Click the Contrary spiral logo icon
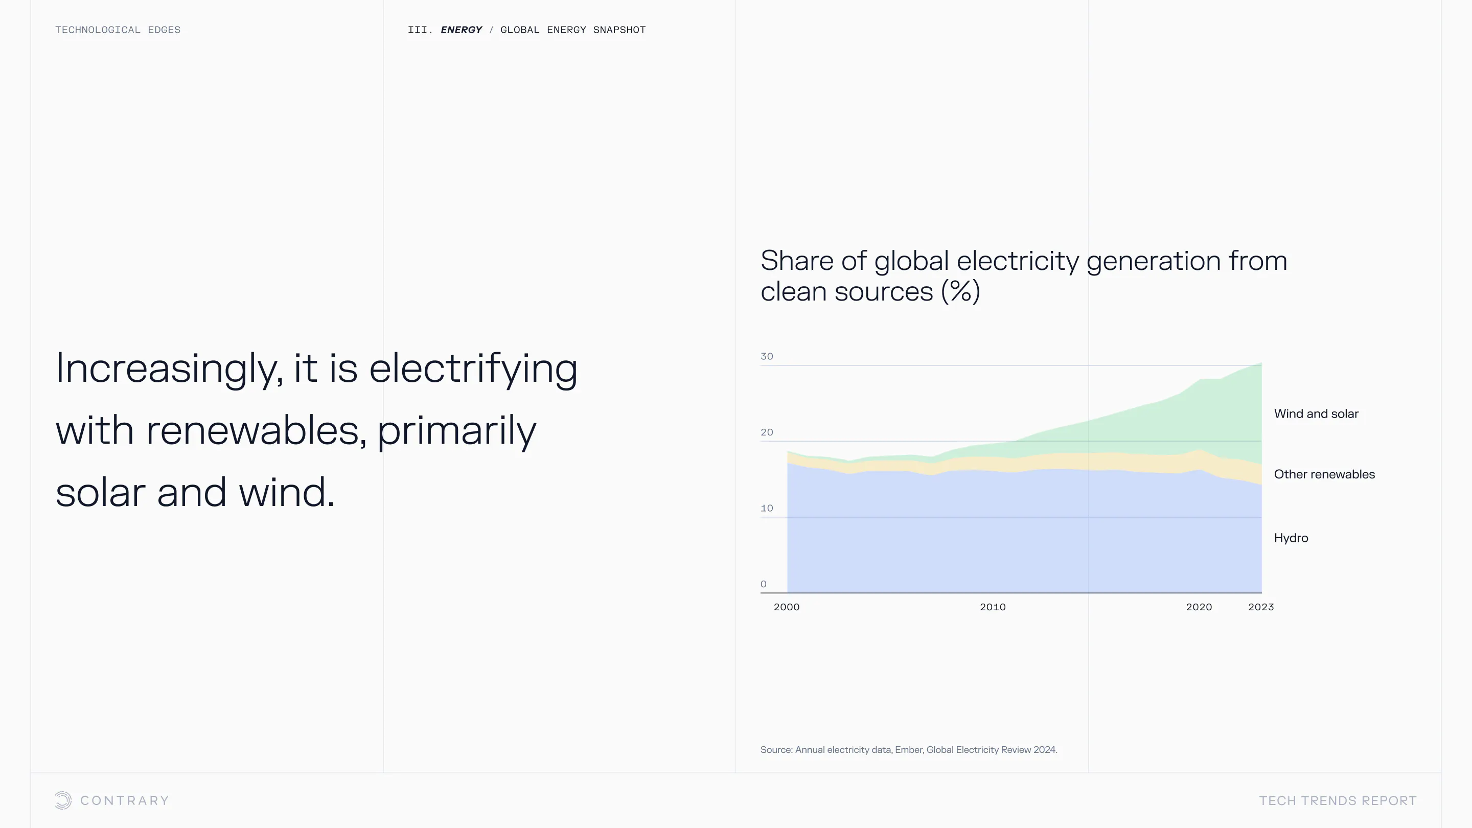The width and height of the screenshot is (1472, 828). click(x=63, y=800)
